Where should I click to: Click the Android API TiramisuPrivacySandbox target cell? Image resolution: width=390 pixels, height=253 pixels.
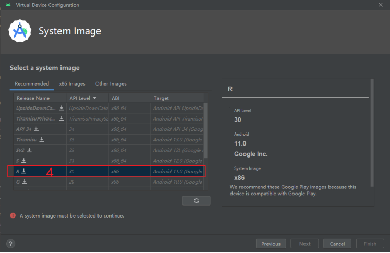(x=177, y=118)
